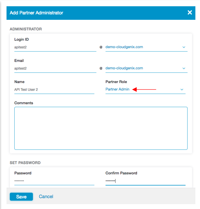Click inside the Comments text area
The width and height of the screenshot is (200, 209).
click(101, 128)
